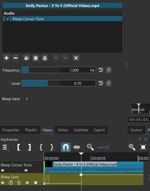This screenshot has width=150, height=191.
Task: Set filter start with left bracket
Action: click(18, 147)
